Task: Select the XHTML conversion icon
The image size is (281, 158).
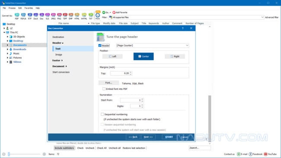Action: coord(84,16)
